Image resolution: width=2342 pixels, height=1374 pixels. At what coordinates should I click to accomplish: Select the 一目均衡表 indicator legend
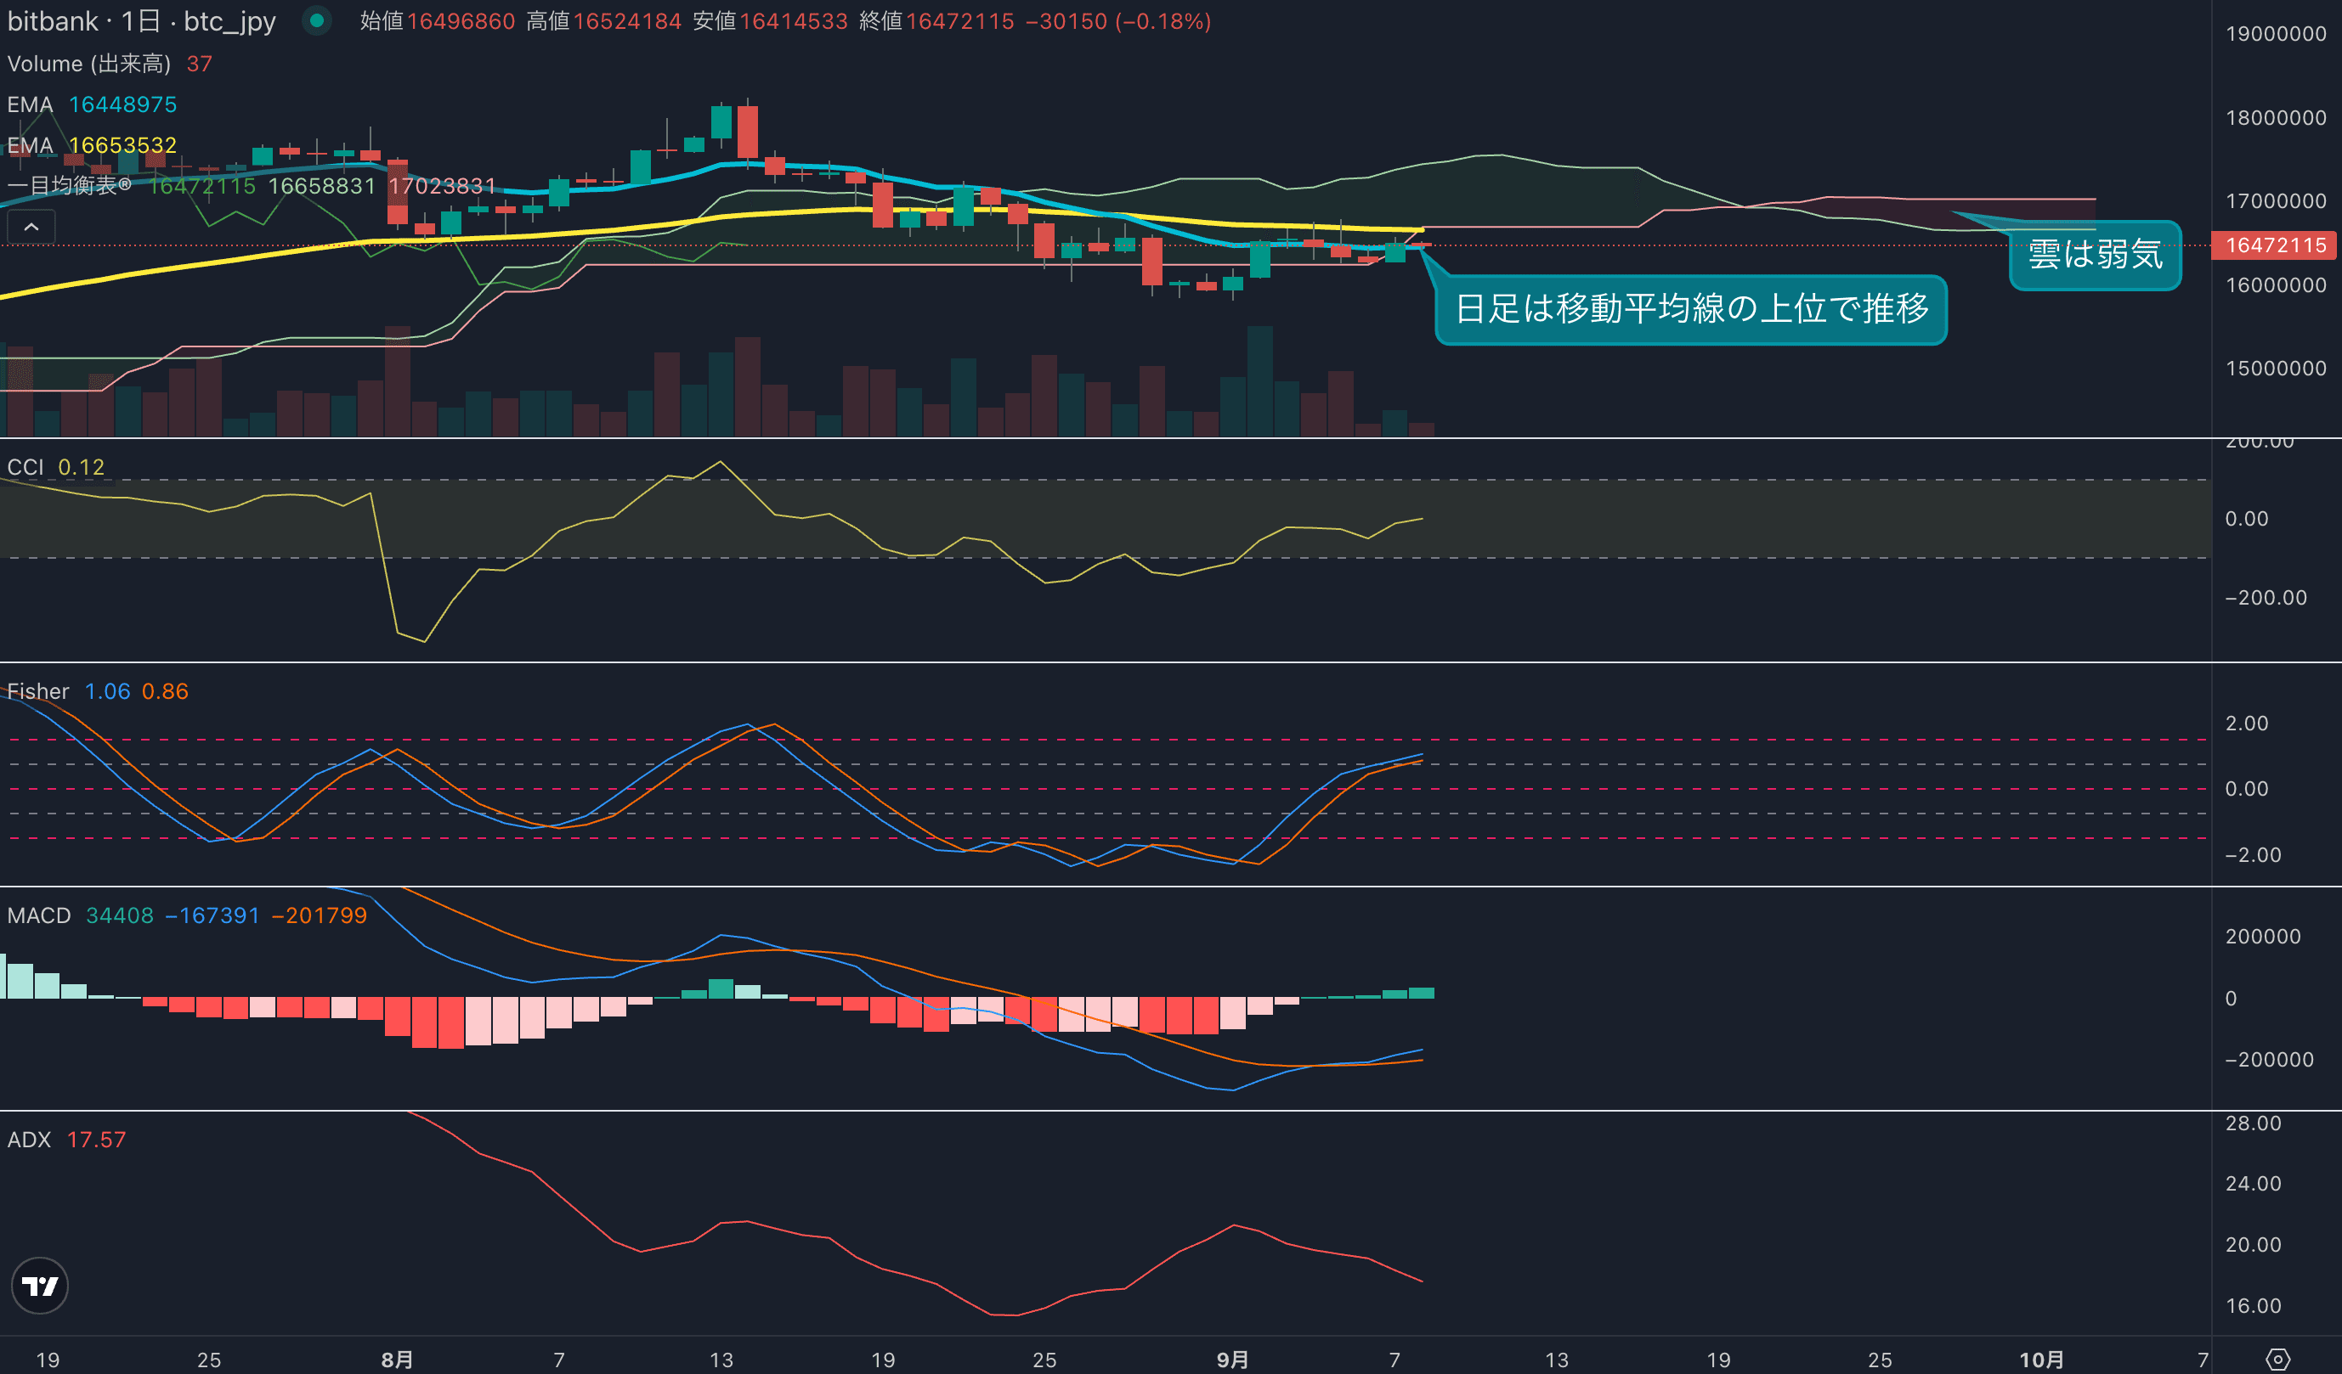point(70,186)
